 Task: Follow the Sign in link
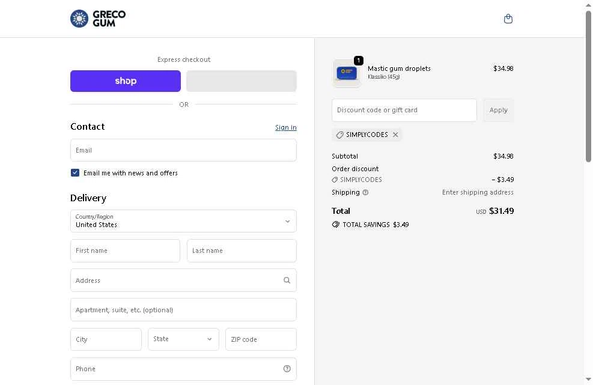[286, 127]
